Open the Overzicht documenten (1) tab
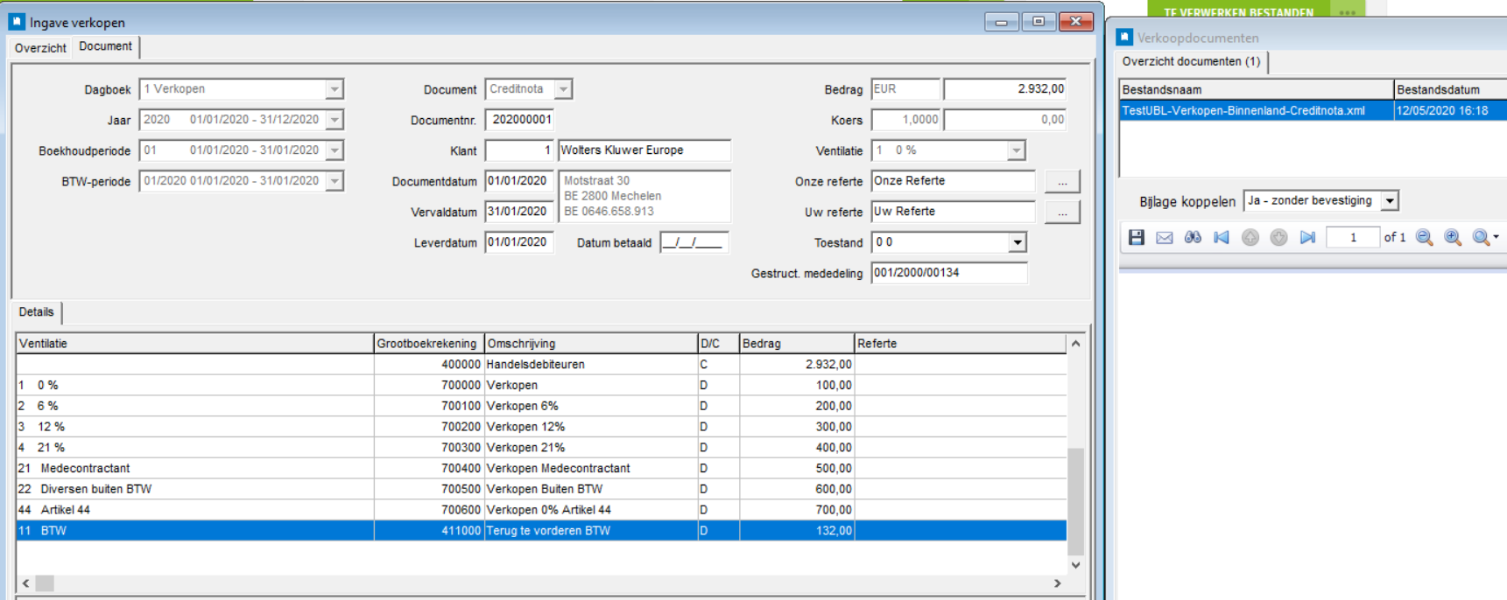This screenshot has height=600, width=1507. click(x=1191, y=62)
